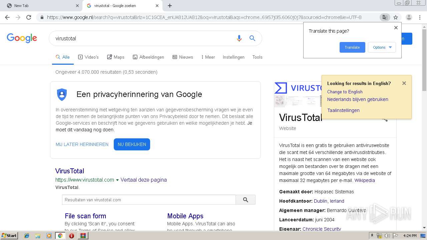The height and width of the screenshot is (240, 427).
Task: Switch to Video's results tab
Action: click(88, 57)
